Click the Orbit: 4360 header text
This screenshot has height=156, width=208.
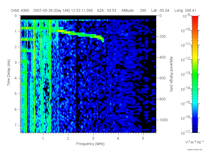point(20,10)
